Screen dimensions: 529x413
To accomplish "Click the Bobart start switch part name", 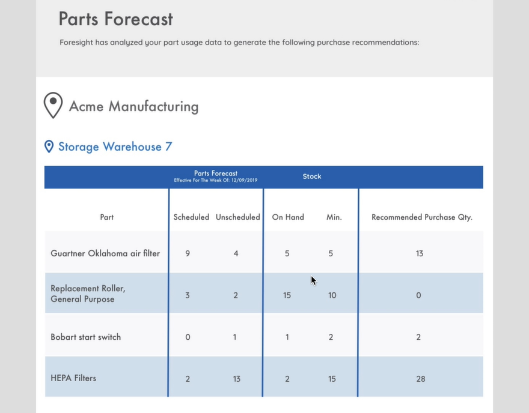I will pyautogui.click(x=85, y=337).
